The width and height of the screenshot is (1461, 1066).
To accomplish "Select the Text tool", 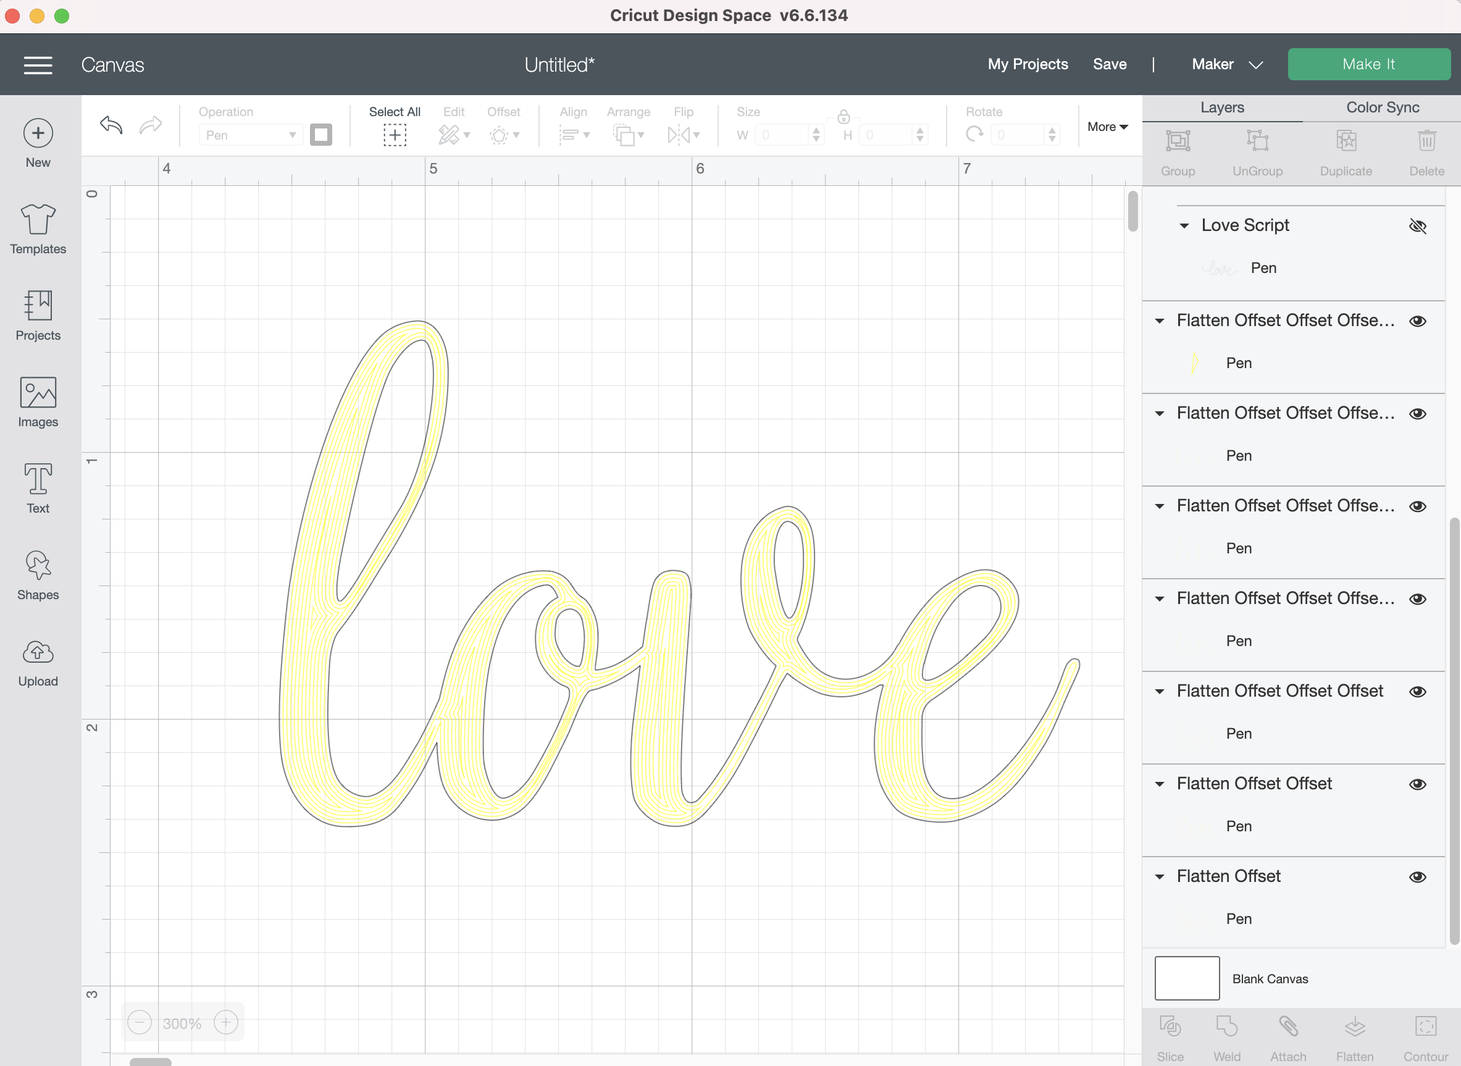I will coord(38,480).
